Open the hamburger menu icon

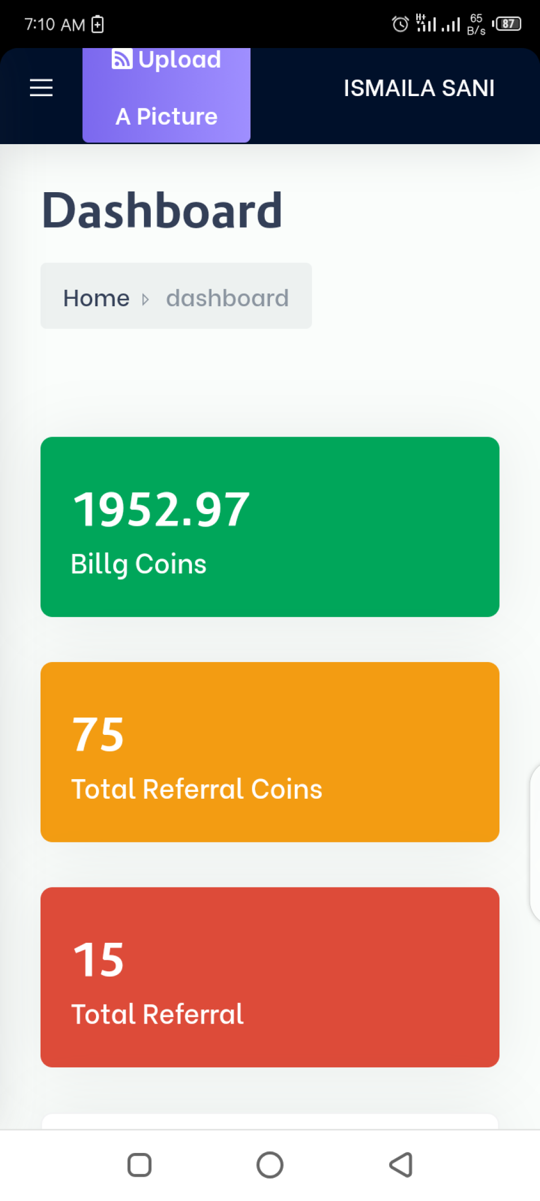point(41,88)
